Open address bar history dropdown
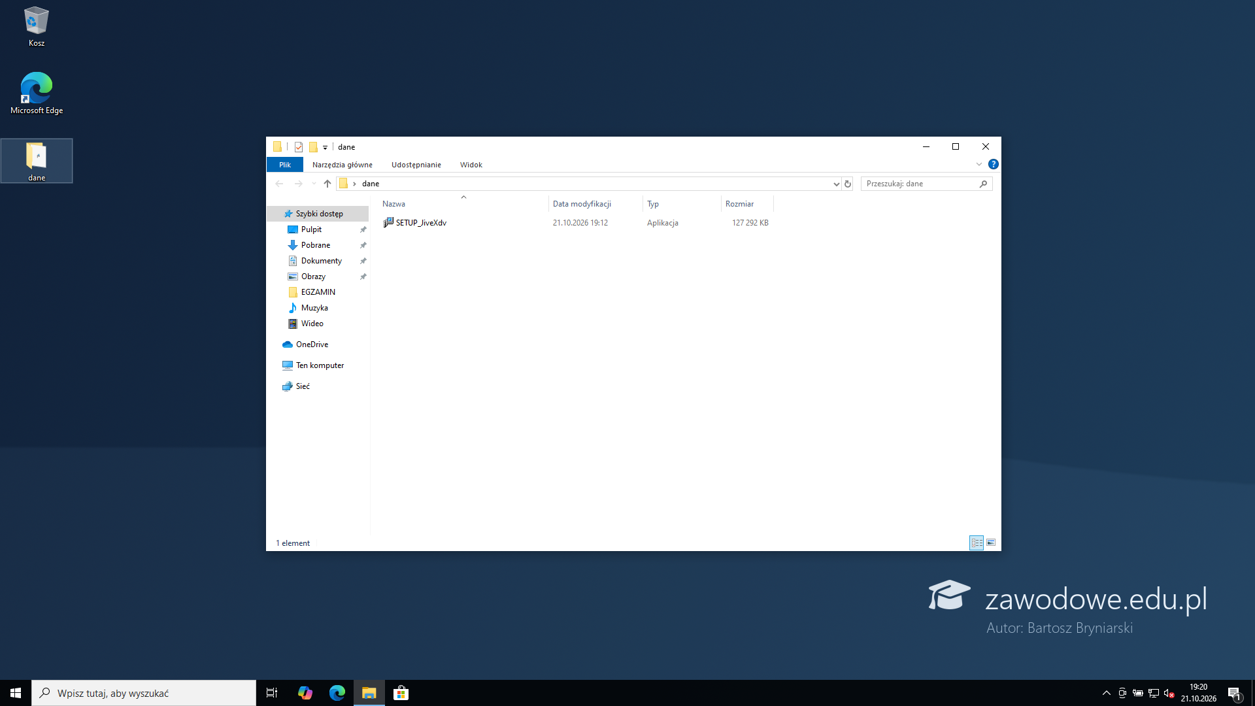Viewport: 1255px width, 706px height. 836,184
